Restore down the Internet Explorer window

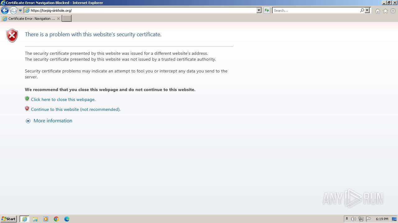click(389, 2)
